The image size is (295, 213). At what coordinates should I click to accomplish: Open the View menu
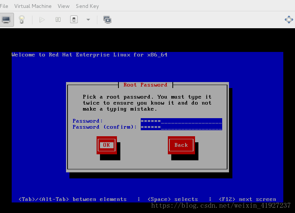click(64, 6)
